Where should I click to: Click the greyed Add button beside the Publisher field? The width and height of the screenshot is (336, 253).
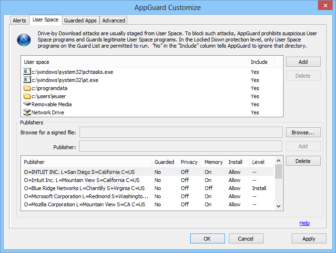point(303,146)
